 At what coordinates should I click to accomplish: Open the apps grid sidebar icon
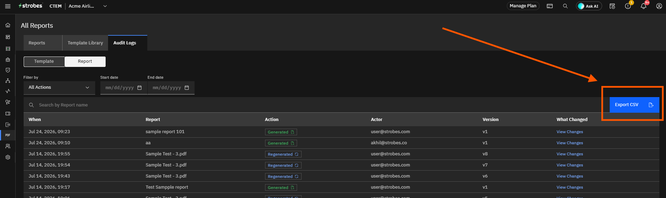8,49
